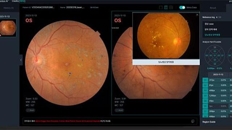Select the 2023-11-13 fundus thumbnail

point(8,28)
